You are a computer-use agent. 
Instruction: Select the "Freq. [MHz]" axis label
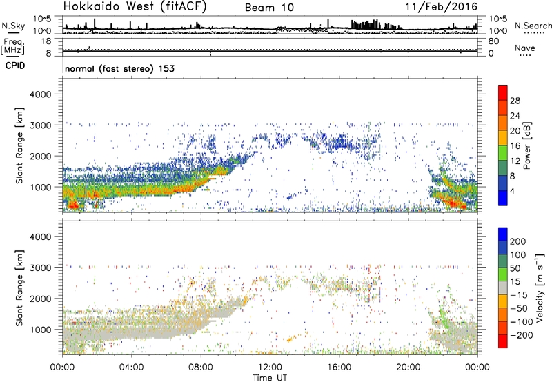tap(12, 47)
